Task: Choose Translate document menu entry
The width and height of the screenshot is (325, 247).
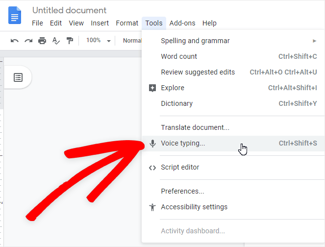Action: (195, 127)
